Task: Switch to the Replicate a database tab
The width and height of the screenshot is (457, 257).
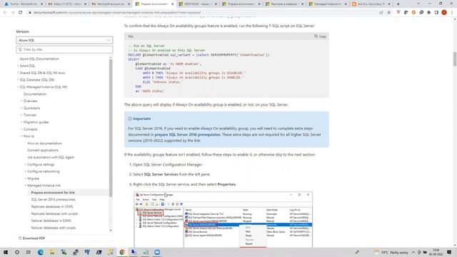Action: click(x=284, y=4)
